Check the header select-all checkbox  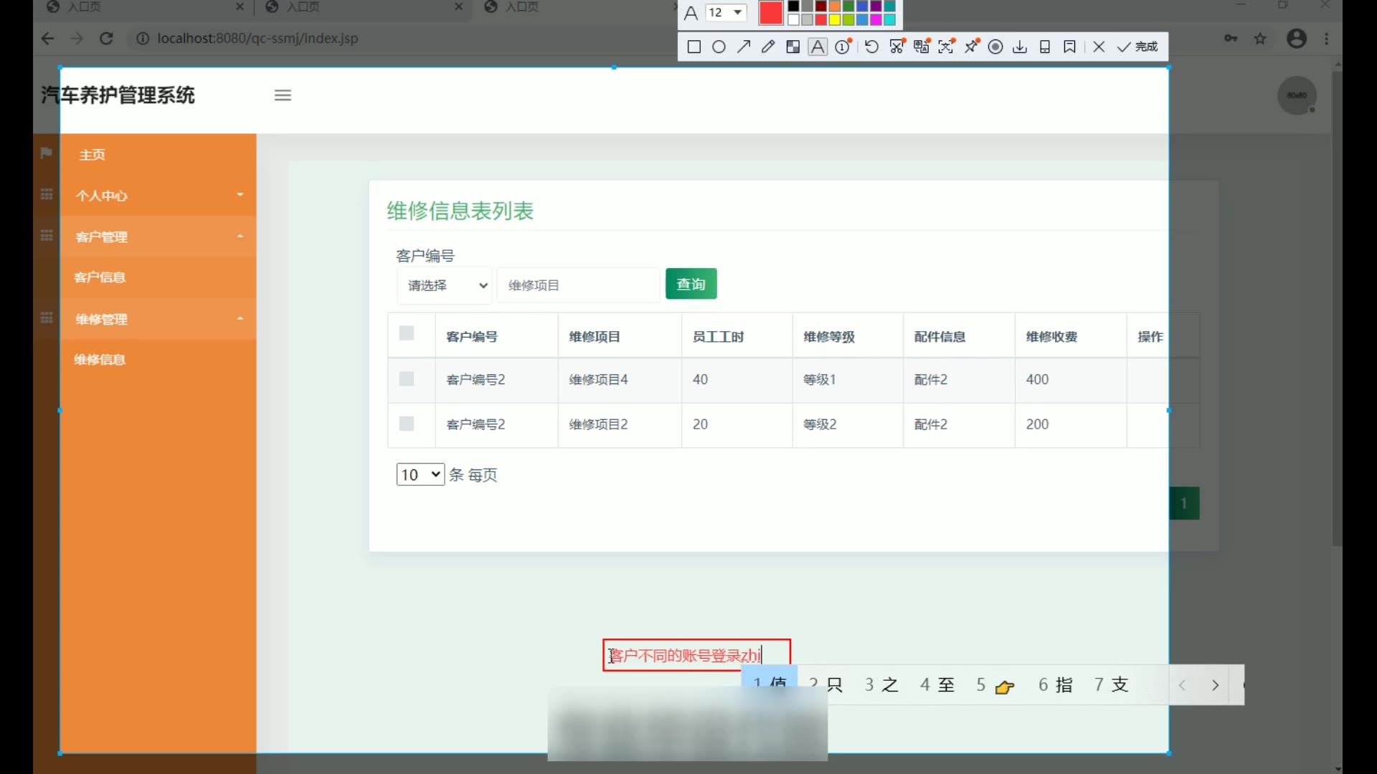coord(407,333)
